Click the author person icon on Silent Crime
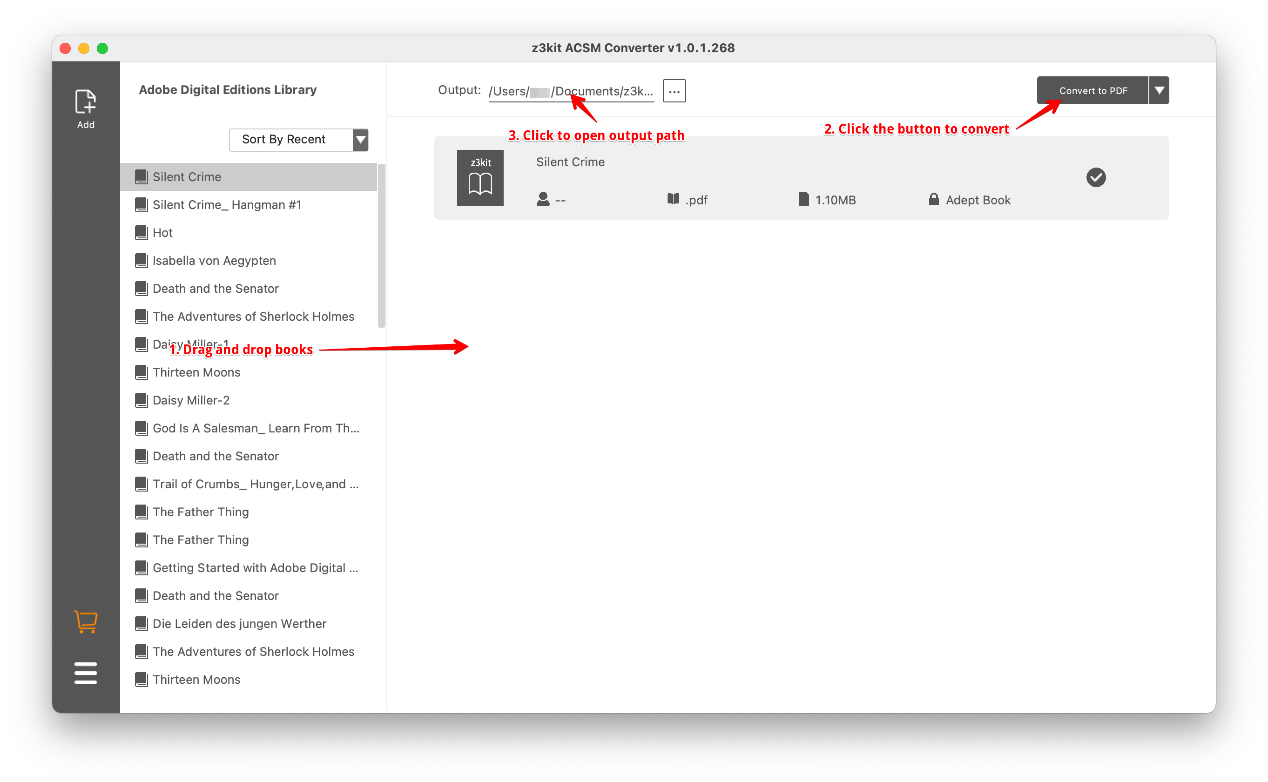 (543, 200)
